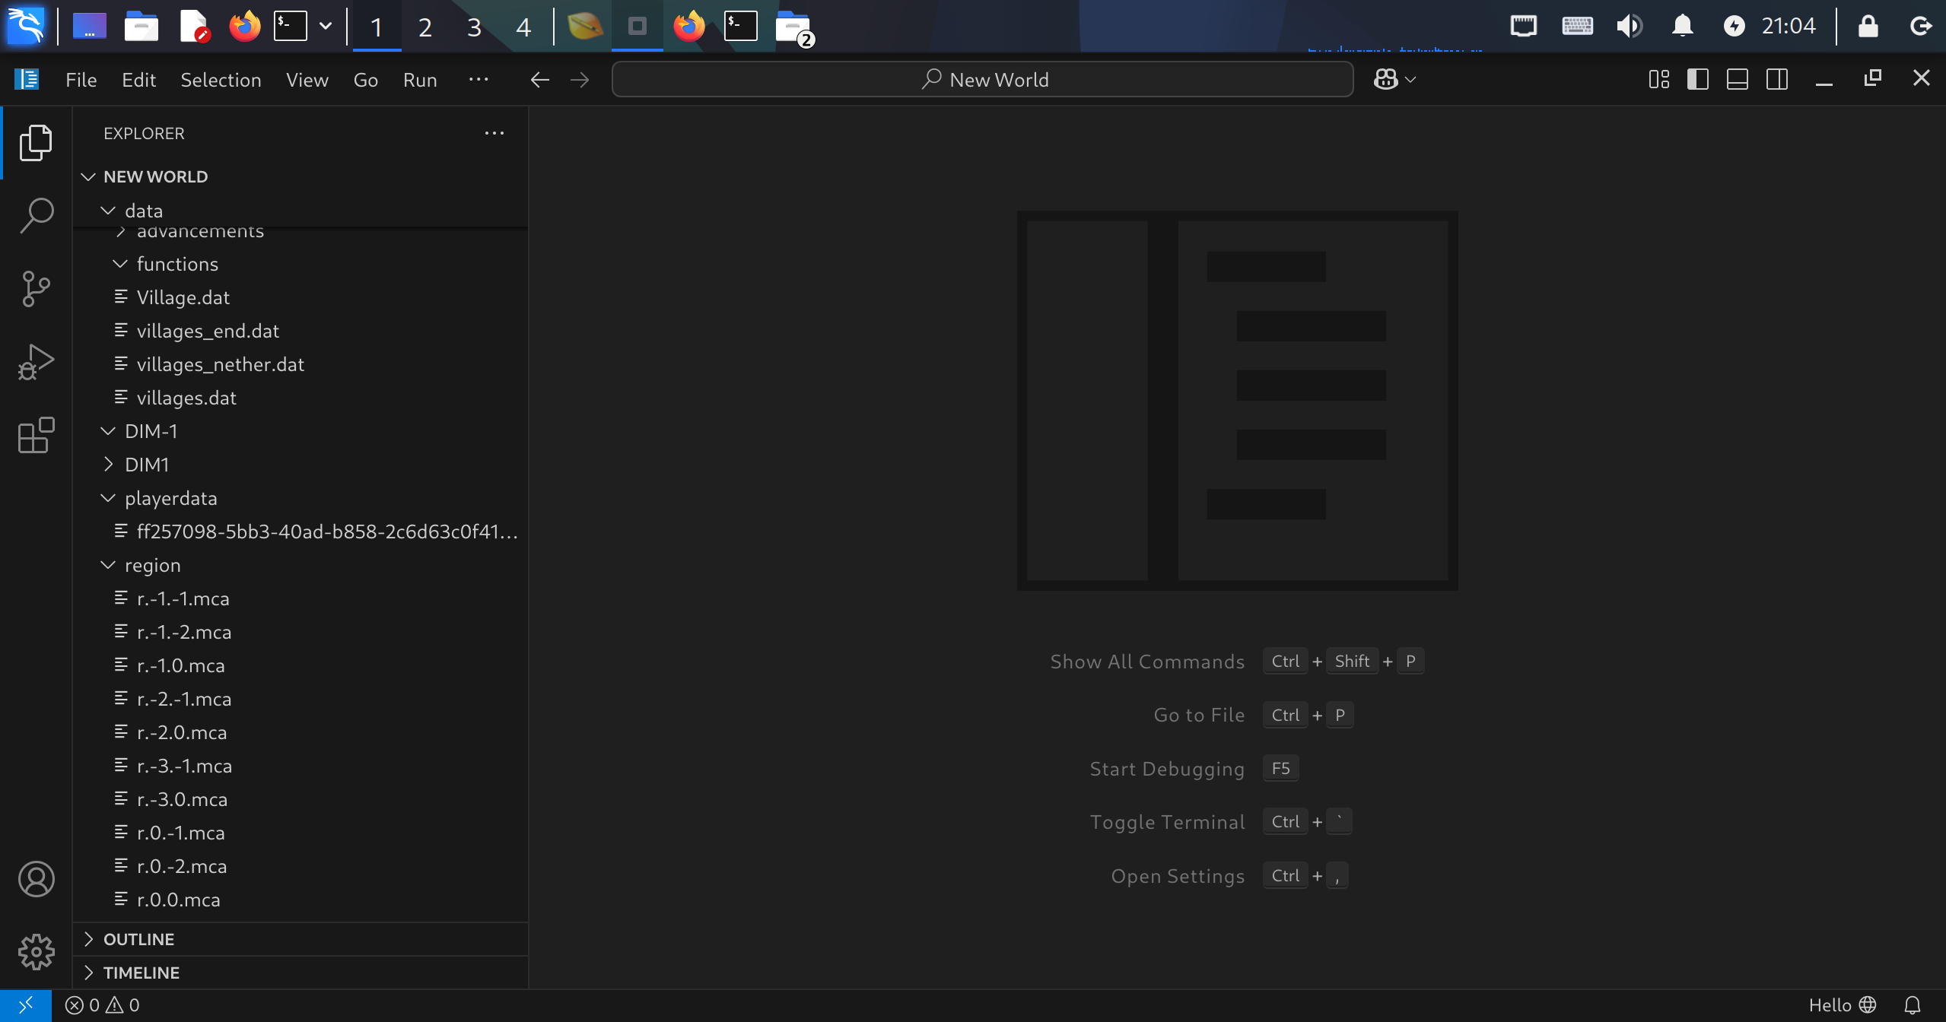Open the villages_nether.dat file
This screenshot has width=1946, height=1022.
point(220,364)
